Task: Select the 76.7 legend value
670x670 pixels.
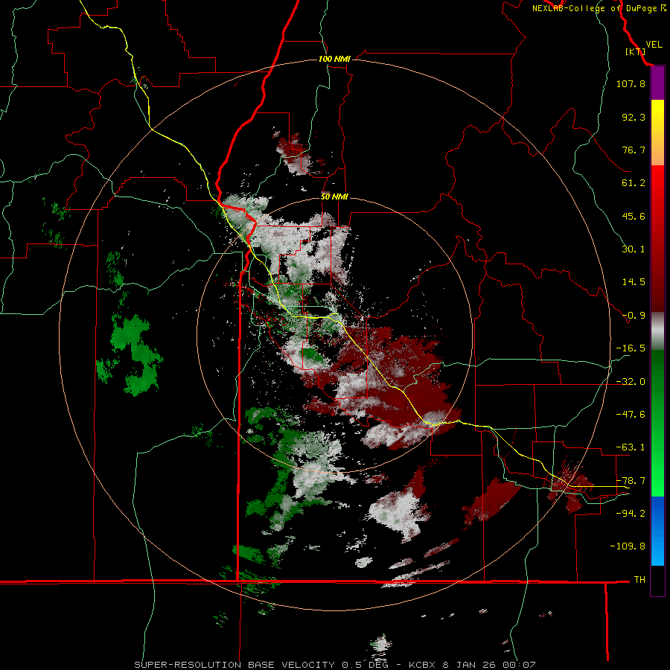Action: click(x=634, y=150)
